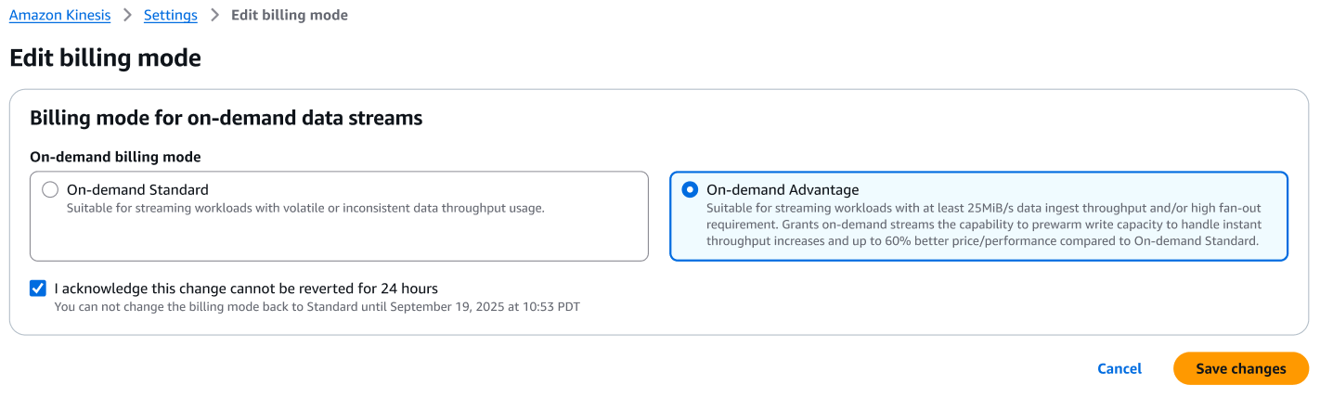The width and height of the screenshot is (1320, 398).
Task: Click the chevron after Settings breadcrumb
Action: click(214, 16)
